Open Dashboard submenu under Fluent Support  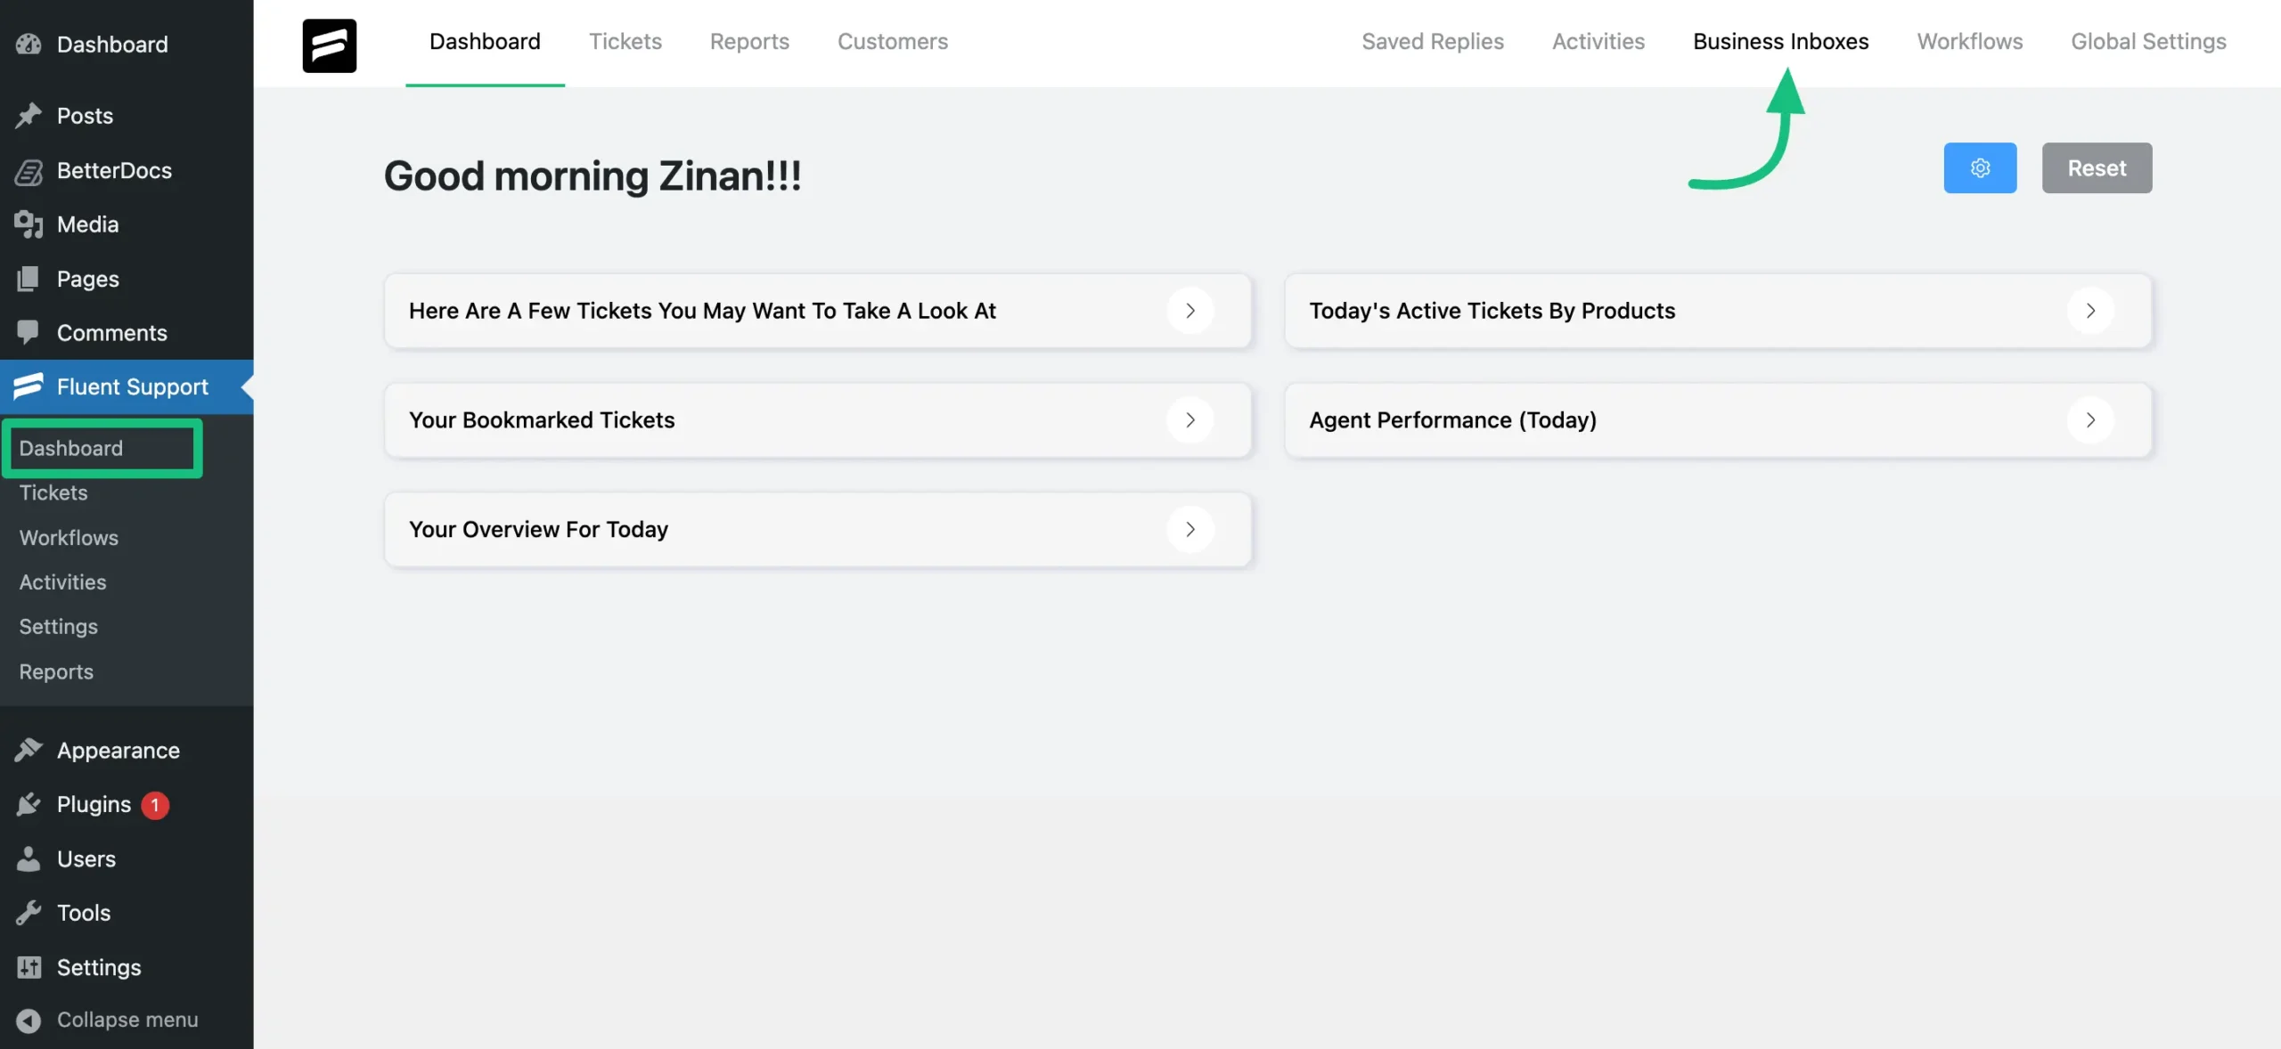pyautogui.click(x=71, y=448)
